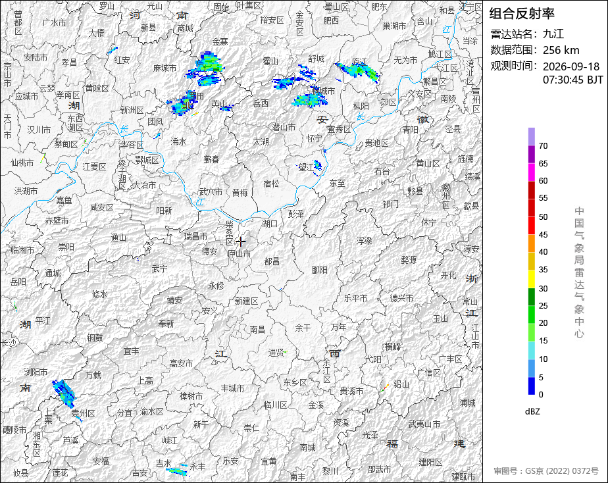
Task: Click the echo cluster near 金寨
Action: 205,68
